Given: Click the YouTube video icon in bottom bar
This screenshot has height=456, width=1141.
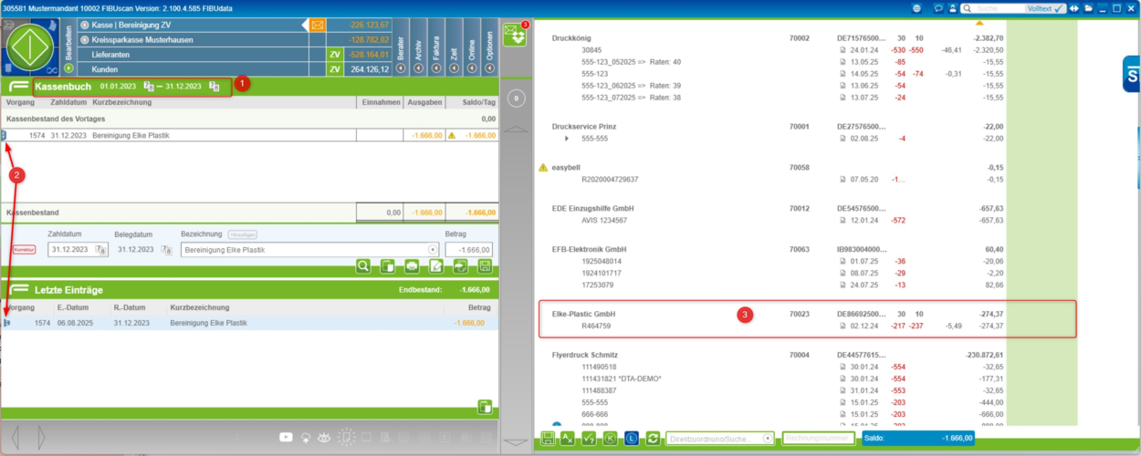Looking at the screenshot, I should click(x=287, y=438).
